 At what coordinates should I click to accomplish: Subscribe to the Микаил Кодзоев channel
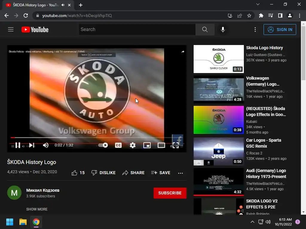pyautogui.click(x=170, y=193)
